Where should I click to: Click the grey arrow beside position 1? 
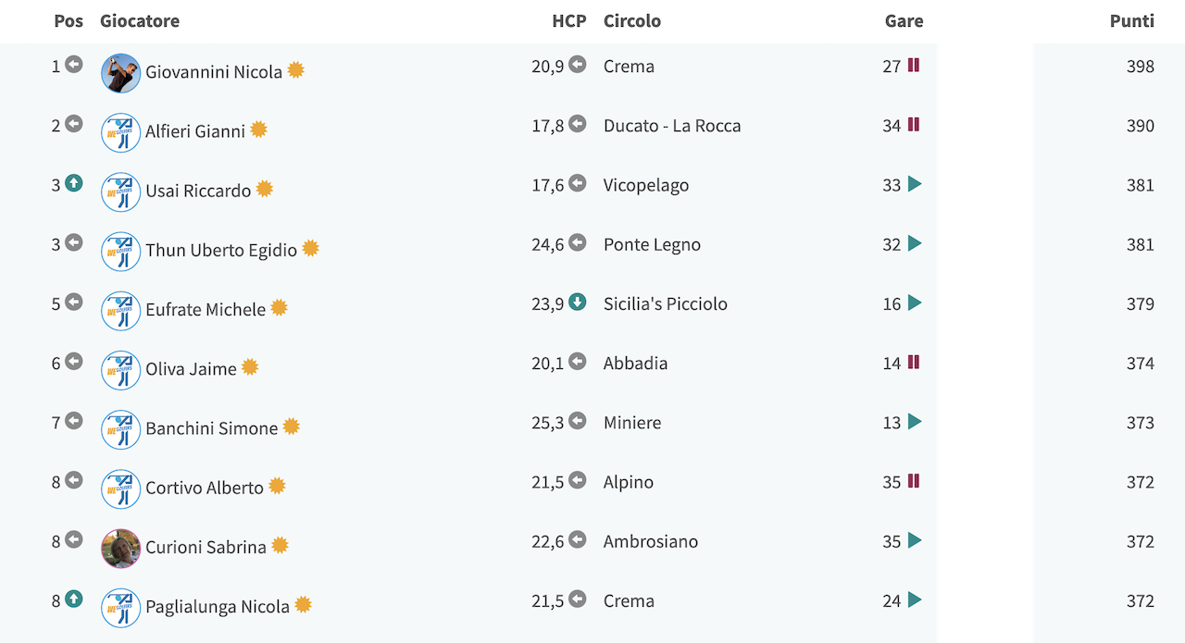point(74,65)
